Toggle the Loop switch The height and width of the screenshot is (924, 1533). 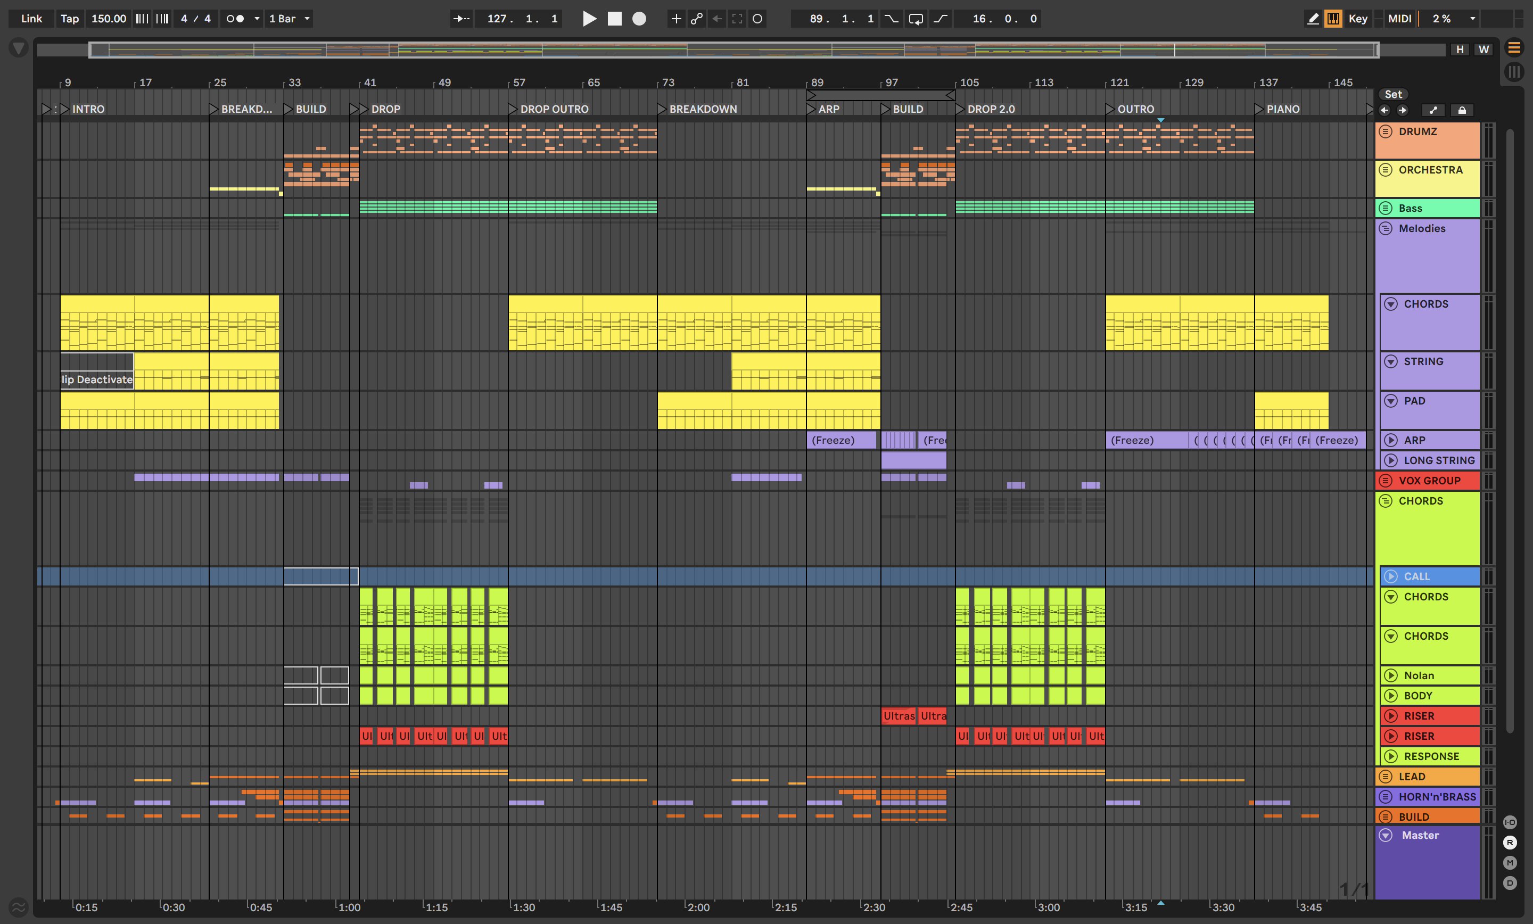pos(916,19)
